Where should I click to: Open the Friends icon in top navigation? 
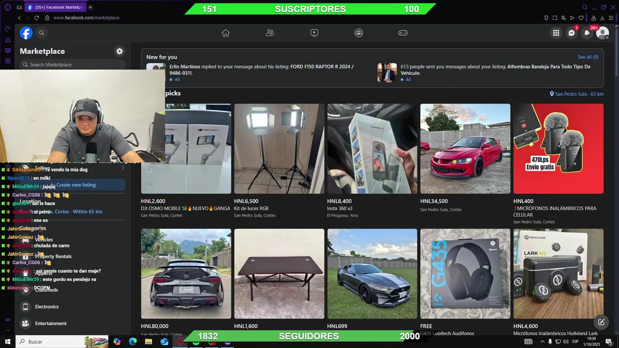click(x=270, y=33)
